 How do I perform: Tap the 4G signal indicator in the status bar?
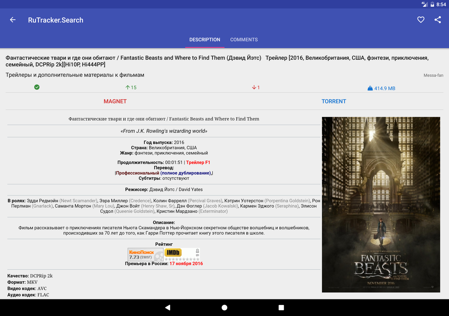point(425,4)
